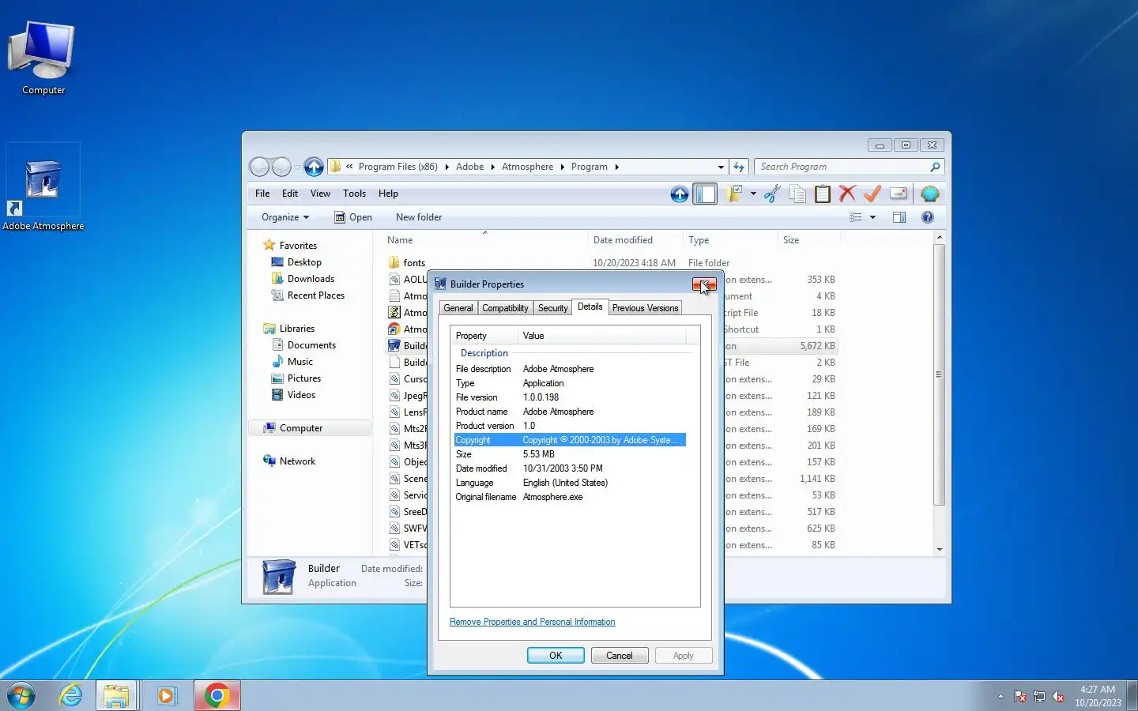This screenshot has height=711, width=1138.
Task: Open the Windows Start orb
Action: tap(21, 695)
